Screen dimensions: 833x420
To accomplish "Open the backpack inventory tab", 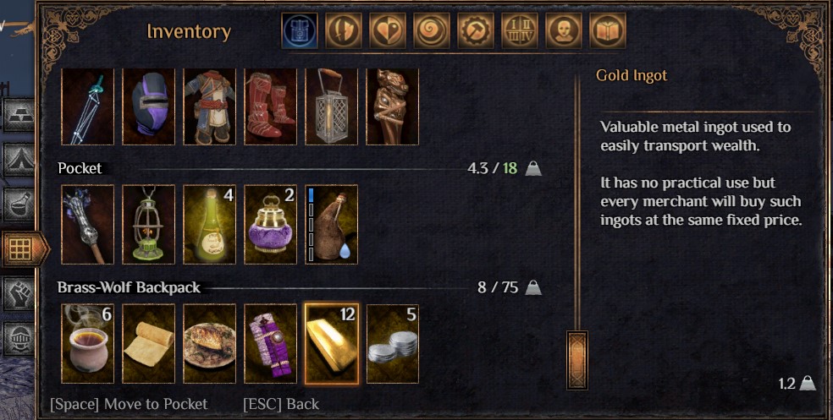I will [300, 30].
